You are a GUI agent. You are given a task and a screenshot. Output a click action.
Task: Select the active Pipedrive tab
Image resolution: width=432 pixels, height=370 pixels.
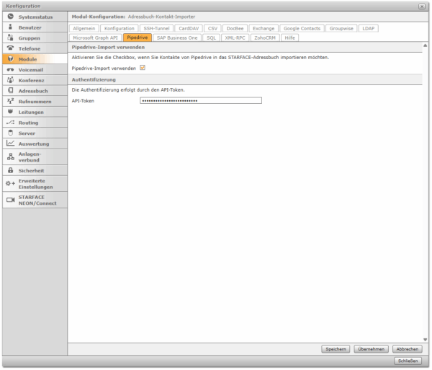pyautogui.click(x=138, y=38)
